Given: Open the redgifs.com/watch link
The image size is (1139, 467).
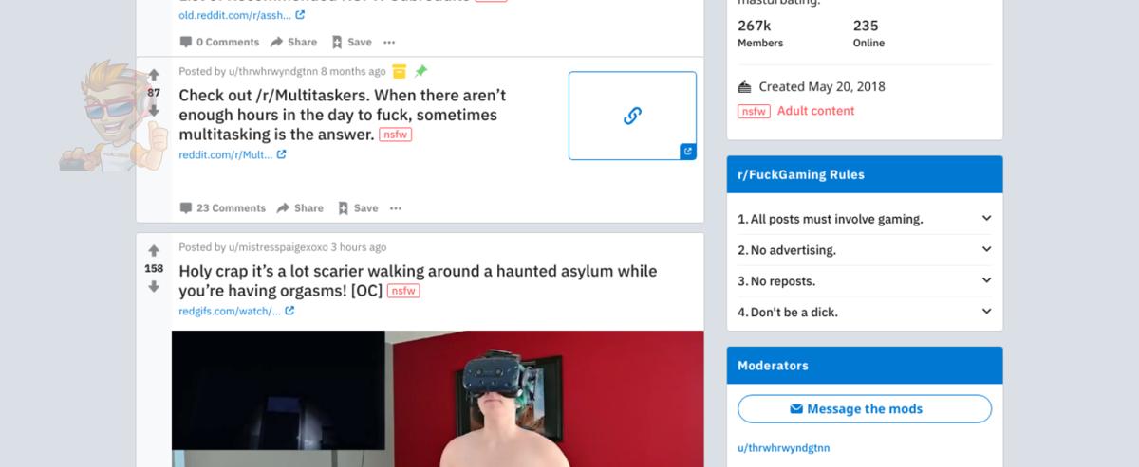Looking at the screenshot, I should [230, 311].
